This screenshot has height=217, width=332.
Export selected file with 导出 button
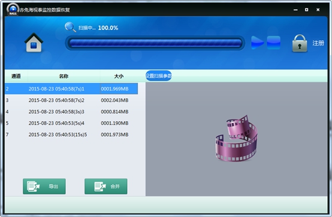[44, 186]
